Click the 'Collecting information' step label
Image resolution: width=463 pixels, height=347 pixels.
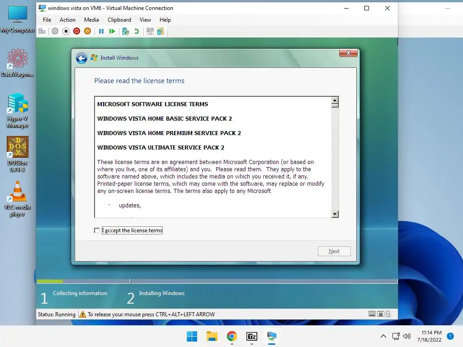(x=80, y=293)
